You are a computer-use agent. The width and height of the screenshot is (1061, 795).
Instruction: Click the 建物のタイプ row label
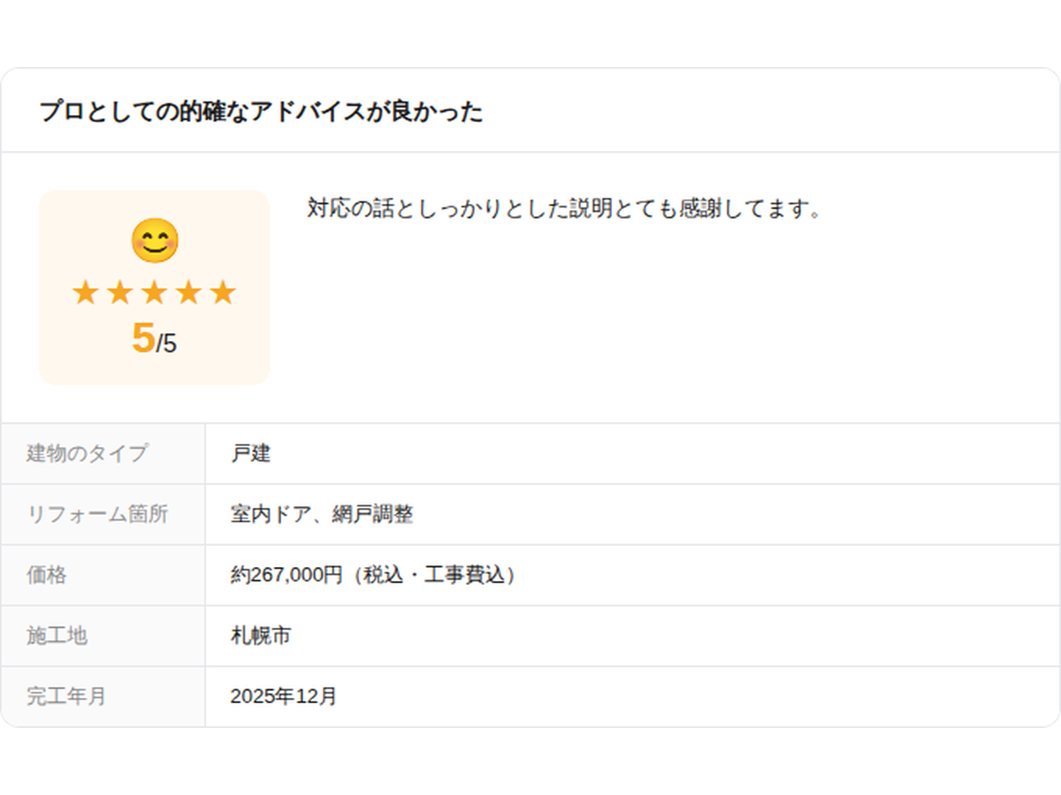pyautogui.click(x=87, y=454)
